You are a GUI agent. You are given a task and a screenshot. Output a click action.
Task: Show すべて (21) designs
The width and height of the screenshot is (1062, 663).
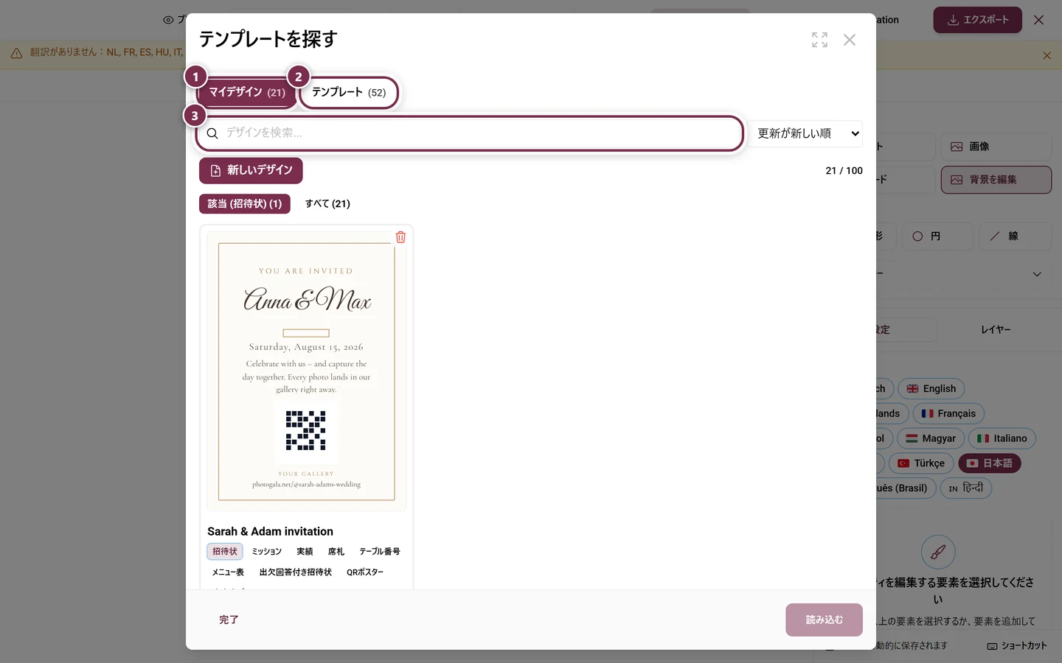(327, 204)
